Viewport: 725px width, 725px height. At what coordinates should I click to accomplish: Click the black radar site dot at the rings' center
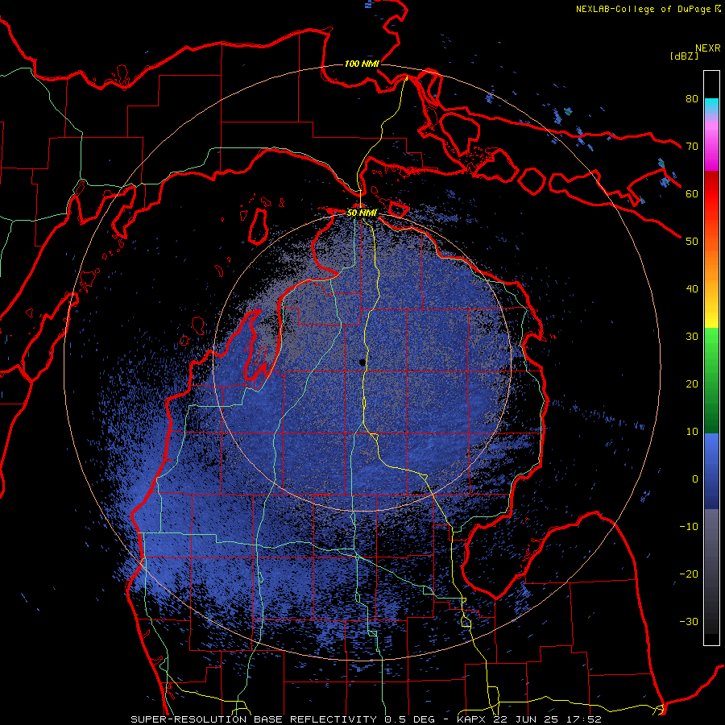(362, 363)
